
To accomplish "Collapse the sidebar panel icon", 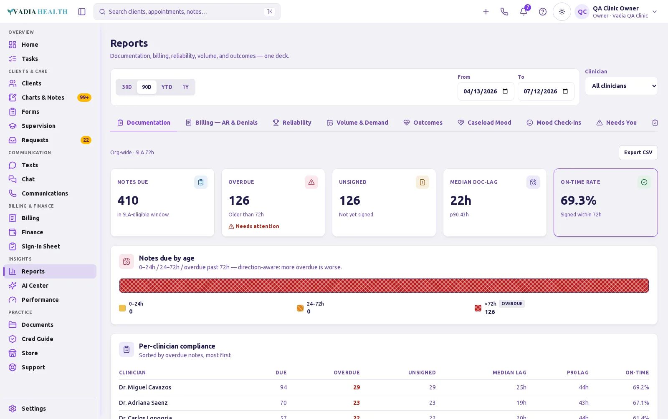I will (82, 12).
